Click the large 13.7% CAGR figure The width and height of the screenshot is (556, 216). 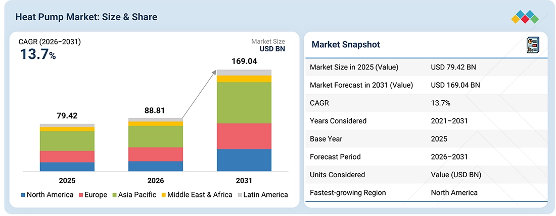point(37,55)
